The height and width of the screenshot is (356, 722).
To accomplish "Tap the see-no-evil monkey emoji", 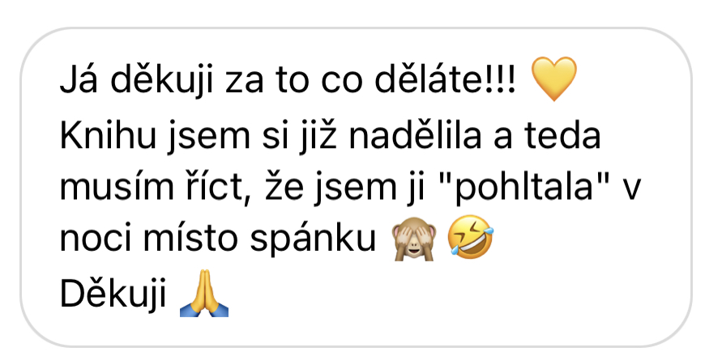I will click(413, 238).
